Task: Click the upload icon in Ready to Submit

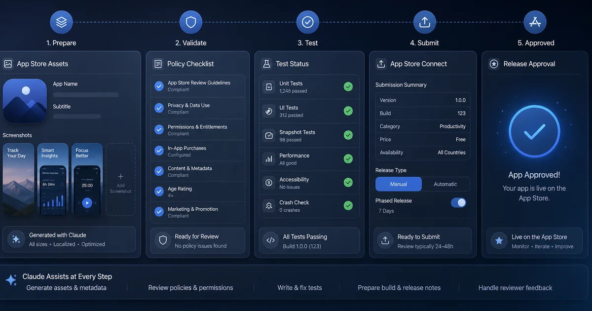Action: 385,240
